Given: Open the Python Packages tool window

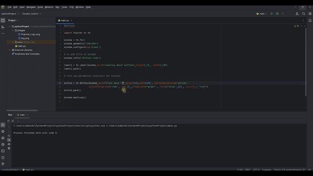Looking at the screenshot, I should 3,138.
